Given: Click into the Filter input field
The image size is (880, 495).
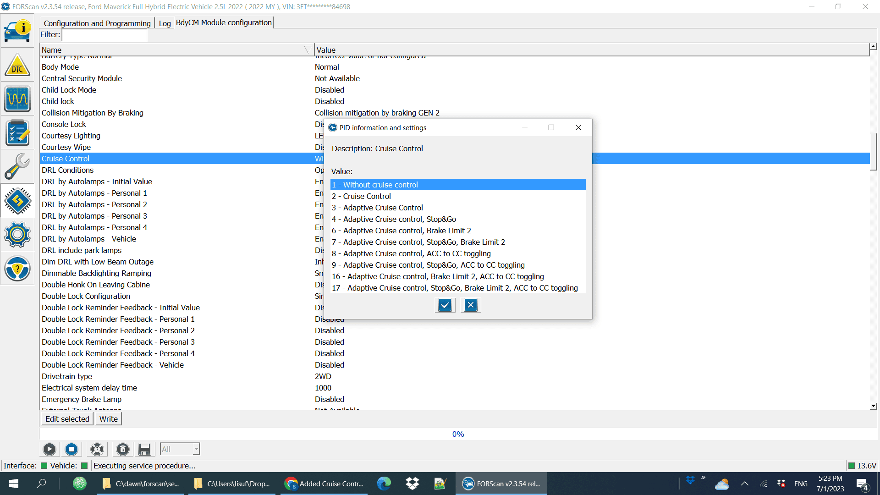Looking at the screenshot, I should 104,35.
